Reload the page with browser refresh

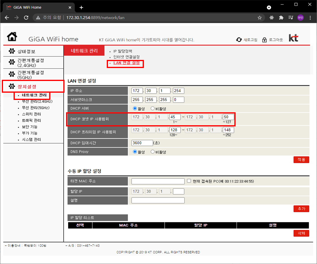(x=26, y=18)
